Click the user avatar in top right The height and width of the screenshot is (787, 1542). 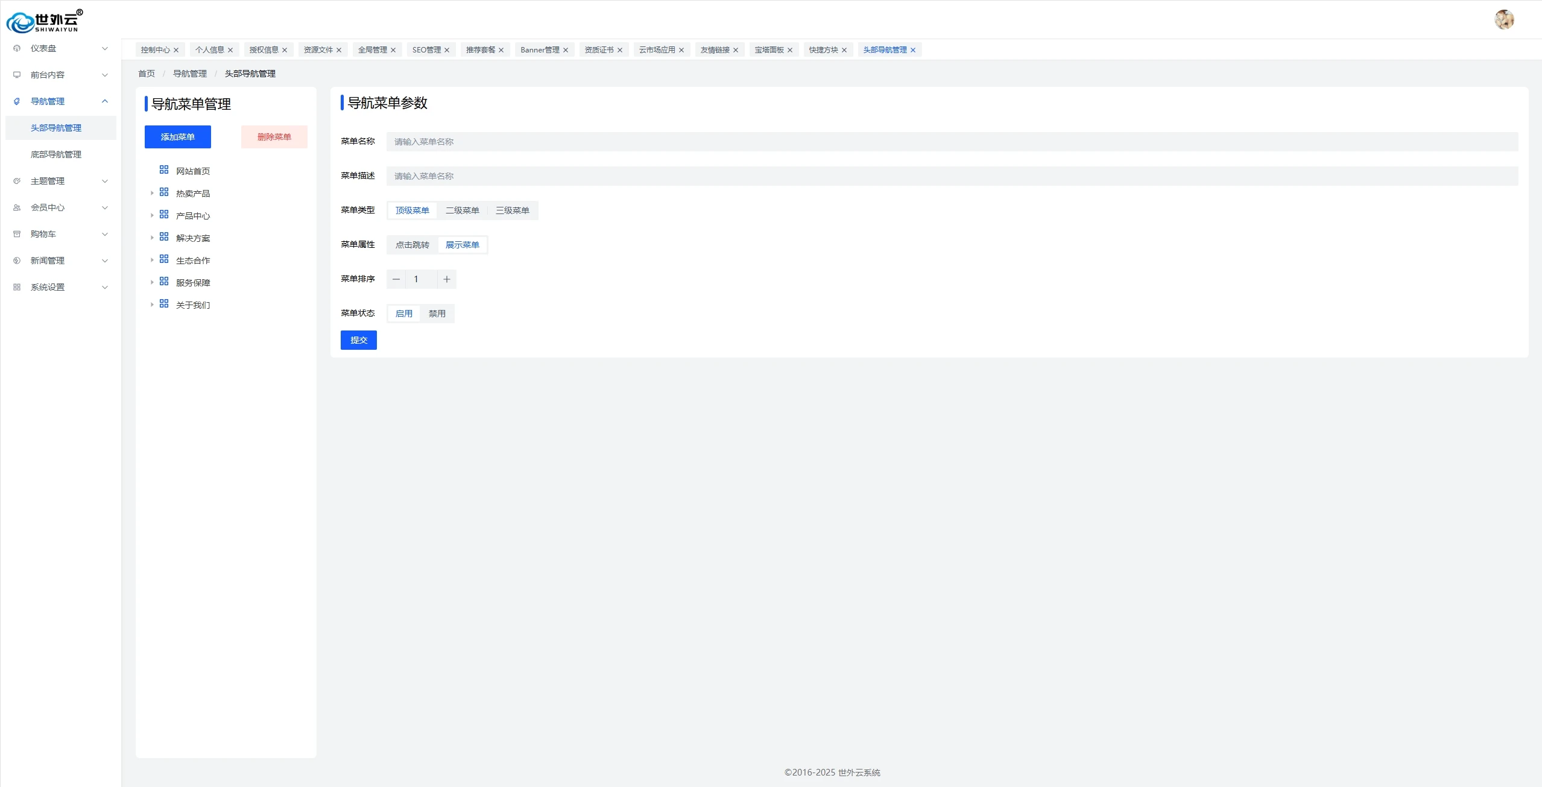click(1504, 20)
